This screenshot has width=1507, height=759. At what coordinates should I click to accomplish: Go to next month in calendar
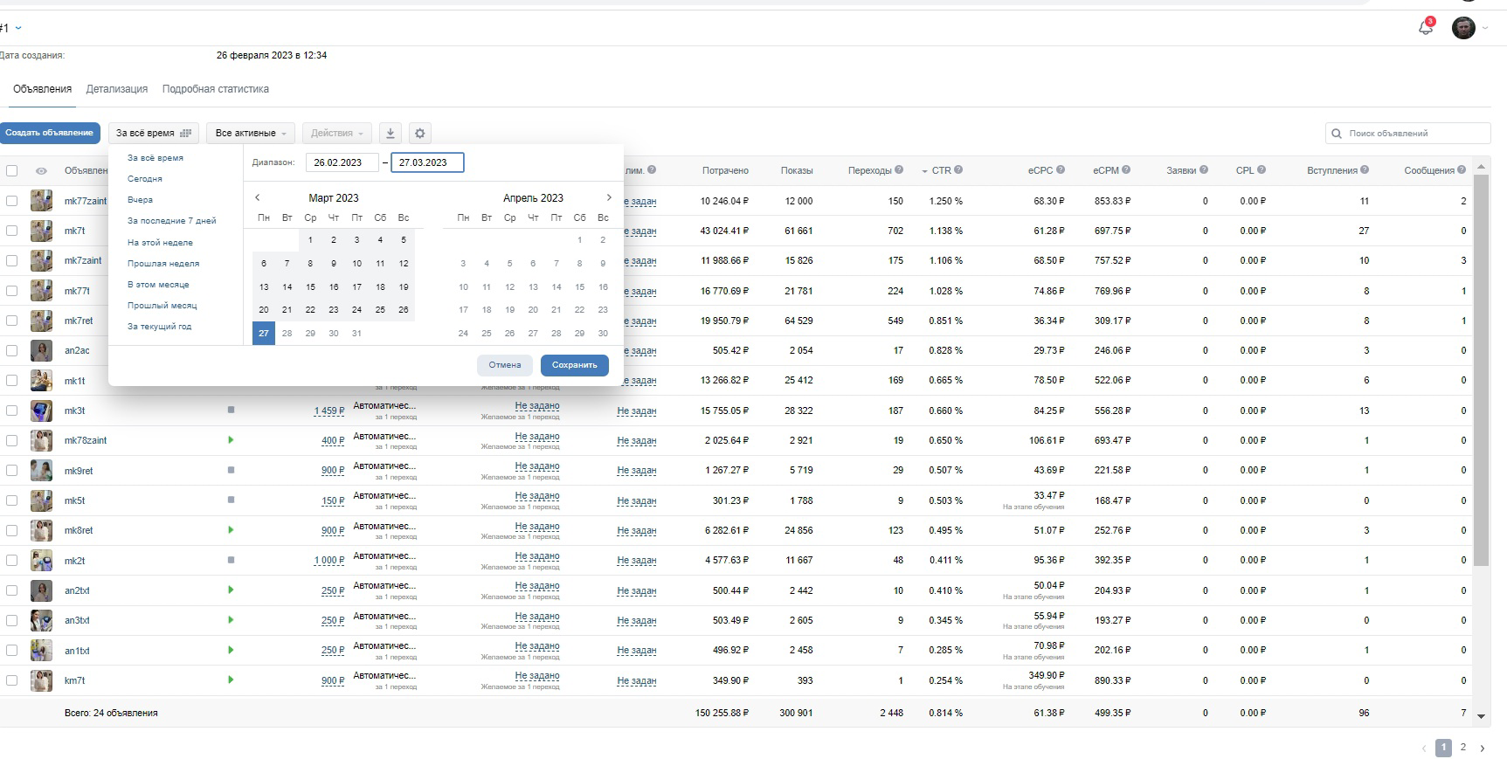(609, 197)
